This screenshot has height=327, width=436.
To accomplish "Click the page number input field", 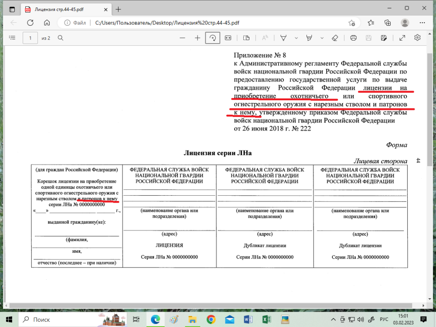I will coord(30,38).
